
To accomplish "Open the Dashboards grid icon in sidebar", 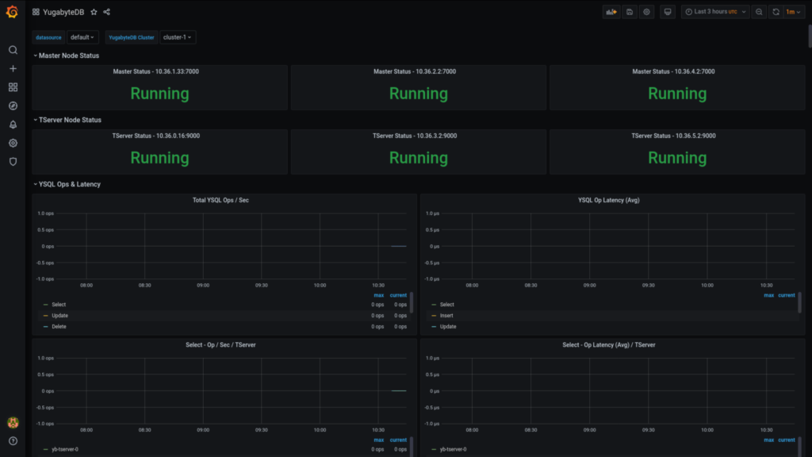I will point(13,87).
